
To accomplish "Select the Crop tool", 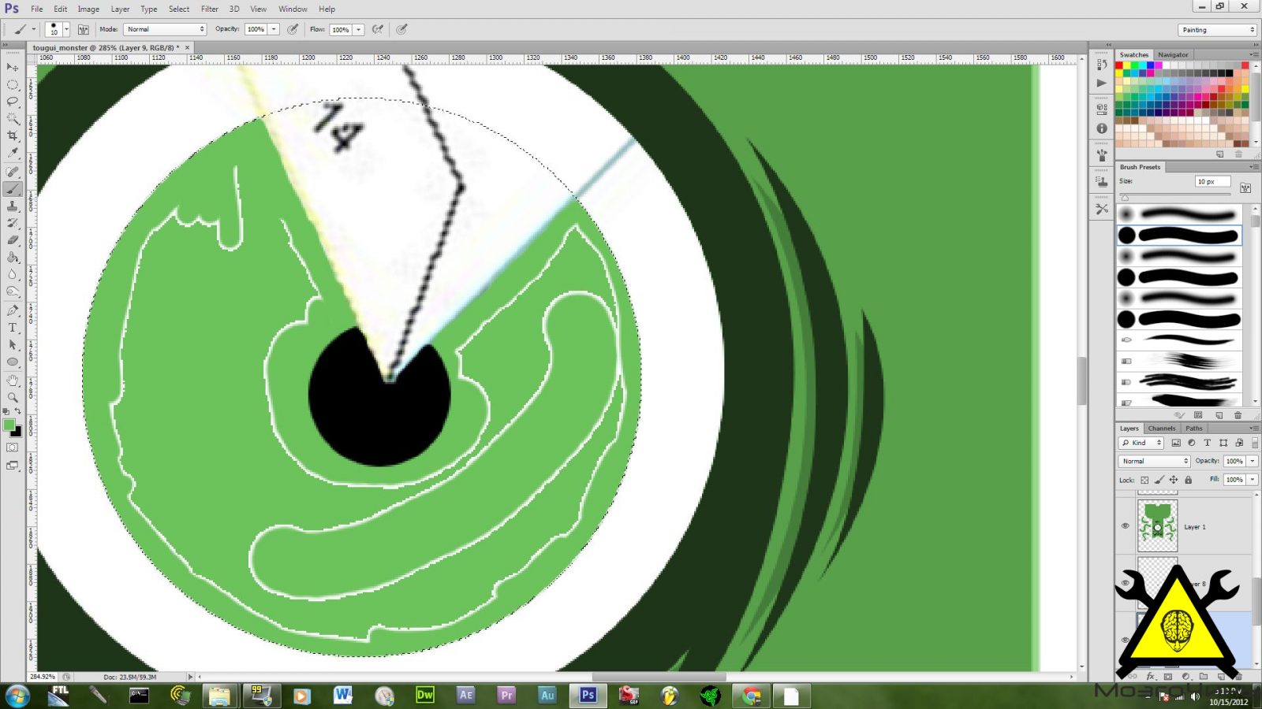I will pyautogui.click(x=13, y=136).
